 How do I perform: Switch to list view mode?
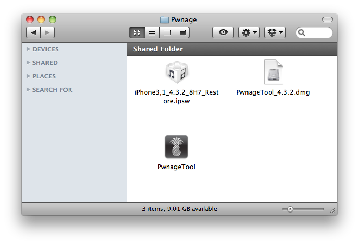point(152,33)
